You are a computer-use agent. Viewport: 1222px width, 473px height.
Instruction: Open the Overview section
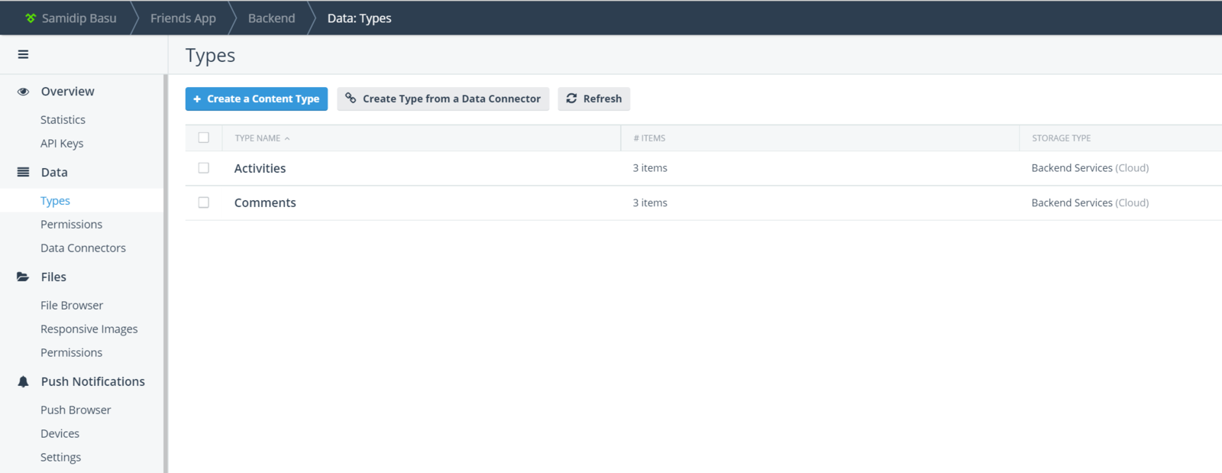coord(68,92)
